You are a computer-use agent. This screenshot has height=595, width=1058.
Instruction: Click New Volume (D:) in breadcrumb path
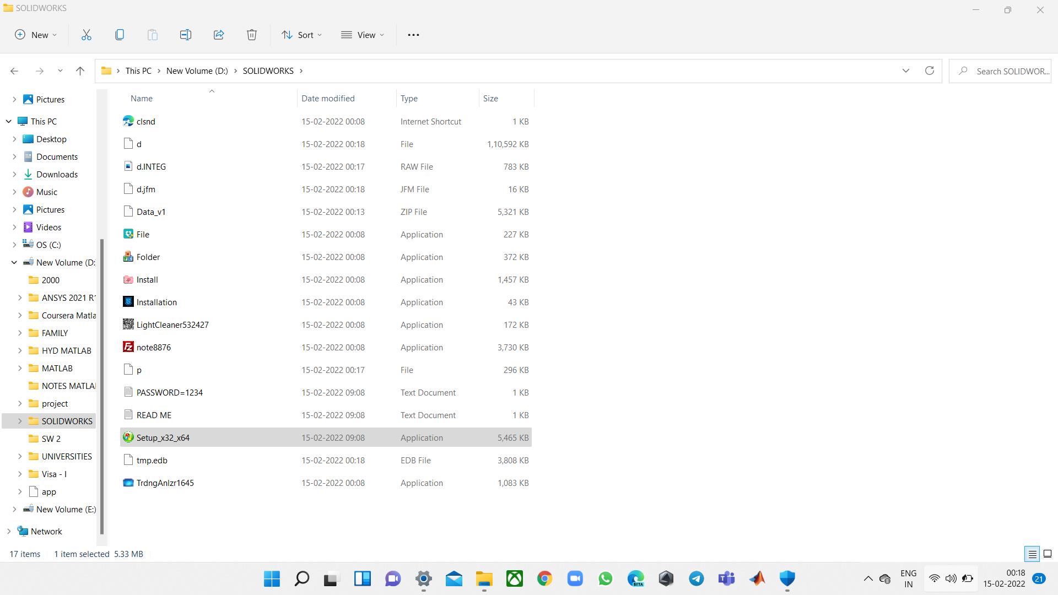(x=197, y=71)
